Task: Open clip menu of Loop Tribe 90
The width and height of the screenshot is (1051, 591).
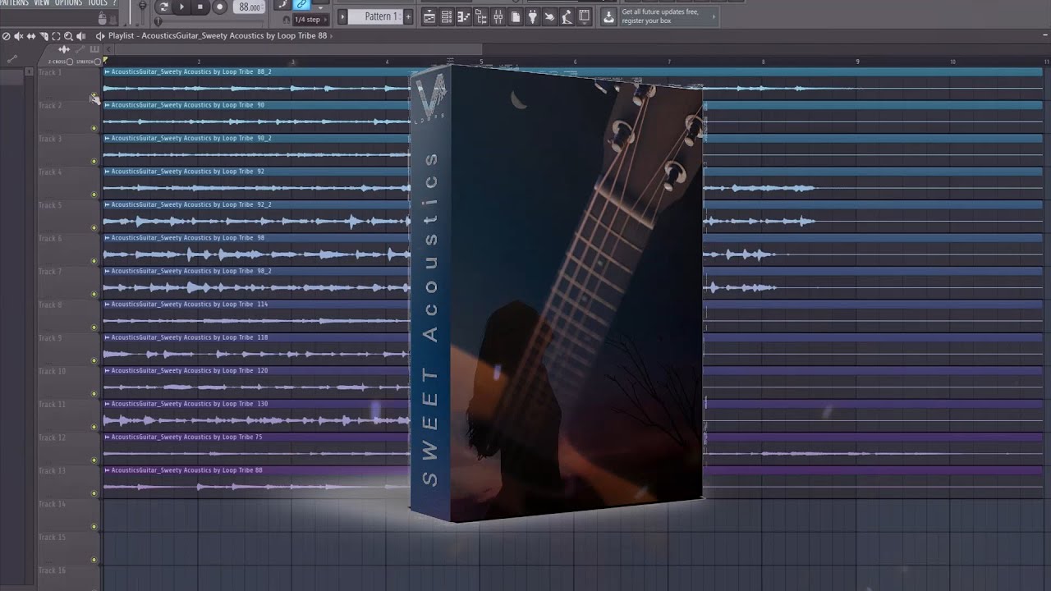Action: tap(108, 105)
